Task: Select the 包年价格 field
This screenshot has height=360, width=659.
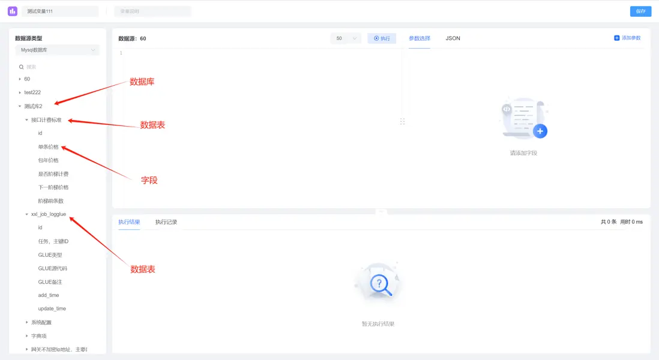Action: point(49,160)
